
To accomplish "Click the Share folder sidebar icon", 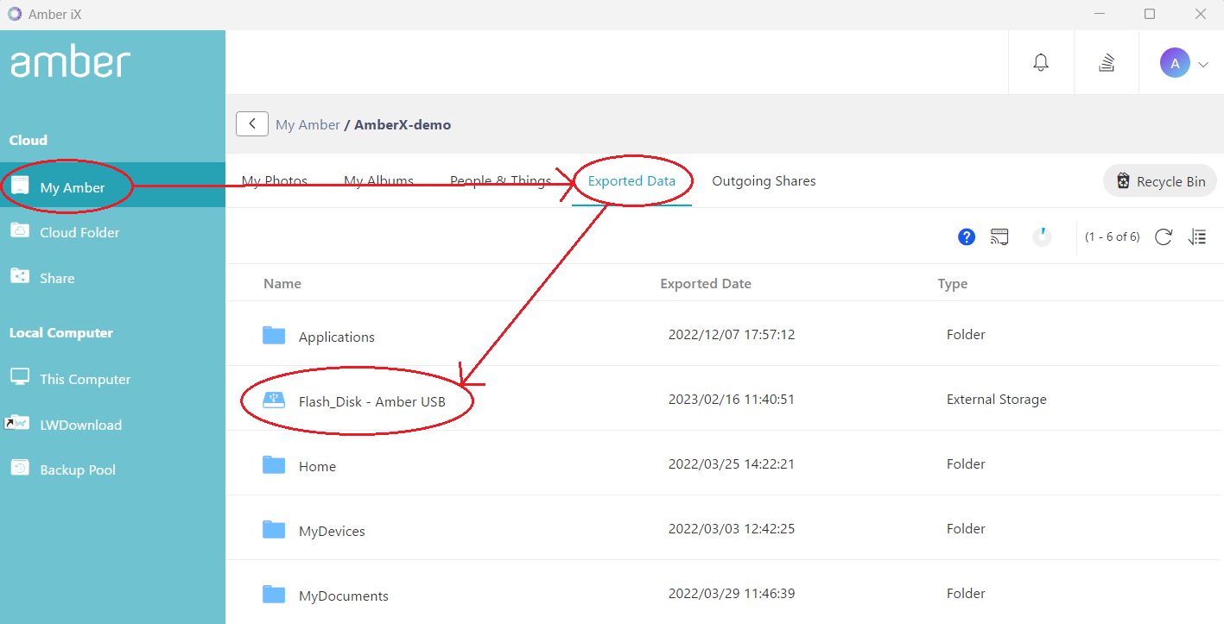I will [19, 276].
